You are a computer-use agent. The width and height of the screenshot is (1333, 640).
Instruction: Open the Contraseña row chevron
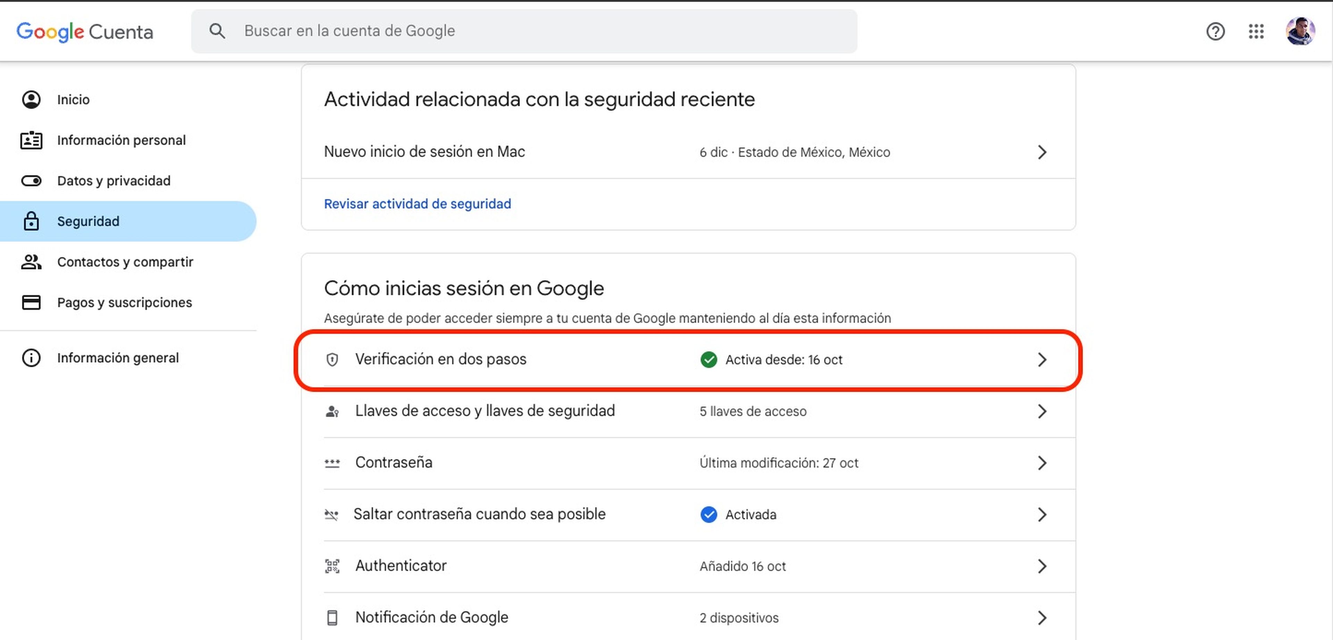(x=1042, y=463)
